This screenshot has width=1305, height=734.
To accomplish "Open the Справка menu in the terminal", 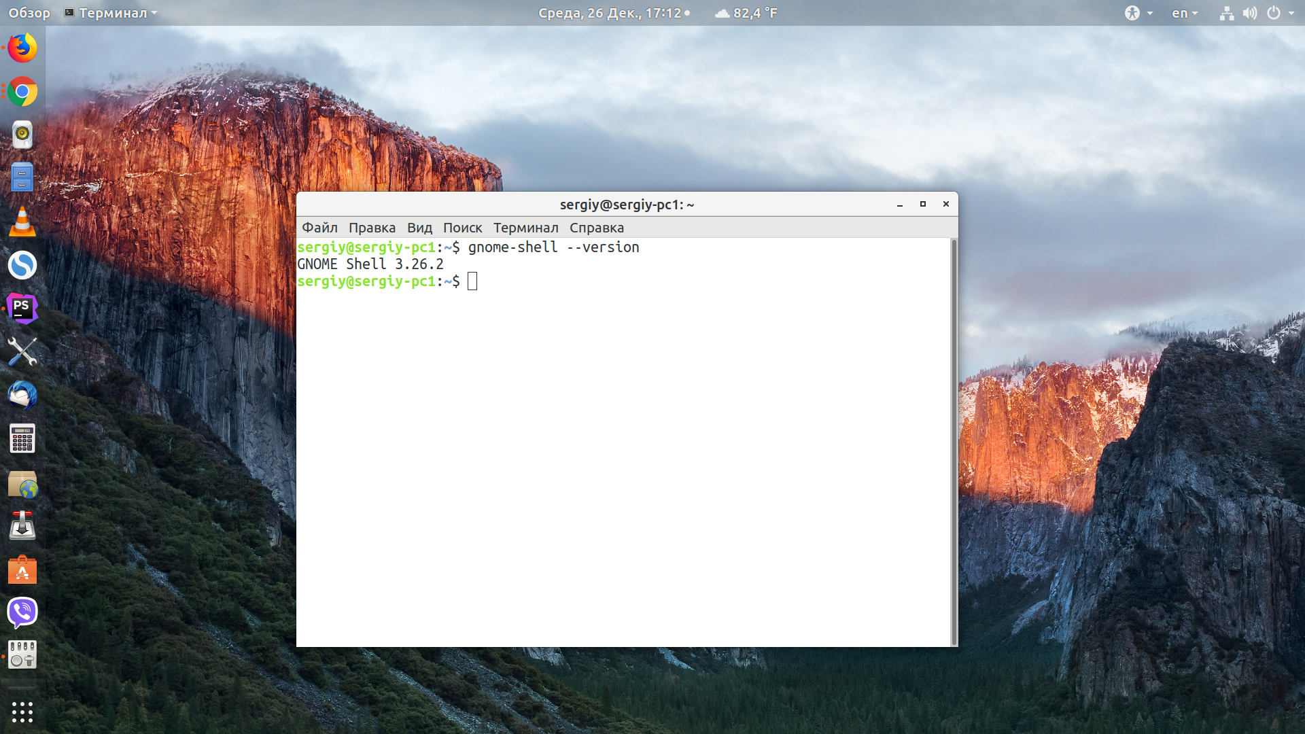I will click(x=596, y=228).
